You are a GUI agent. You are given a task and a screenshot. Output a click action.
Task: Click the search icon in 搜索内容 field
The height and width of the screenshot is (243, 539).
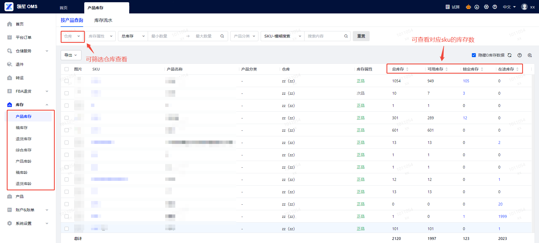pos(346,36)
